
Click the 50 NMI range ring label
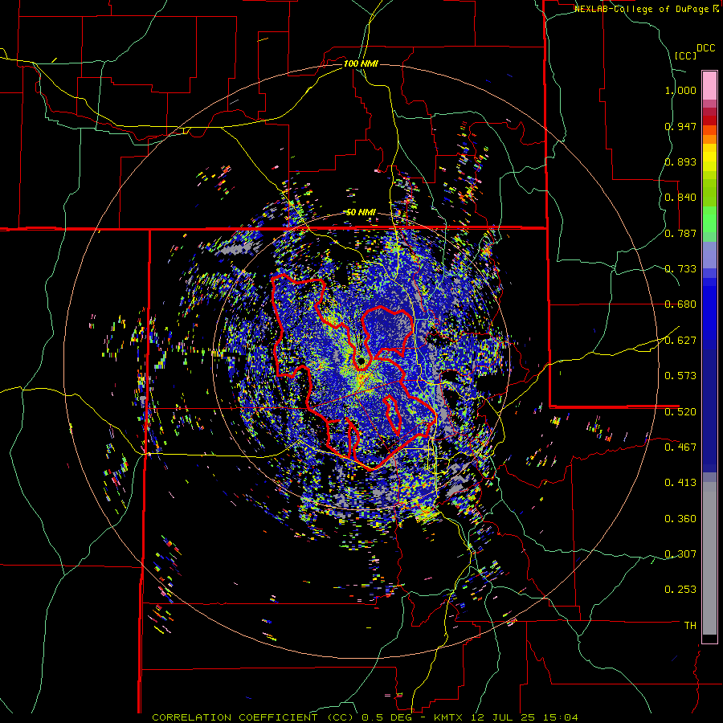[x=361, y=212]
